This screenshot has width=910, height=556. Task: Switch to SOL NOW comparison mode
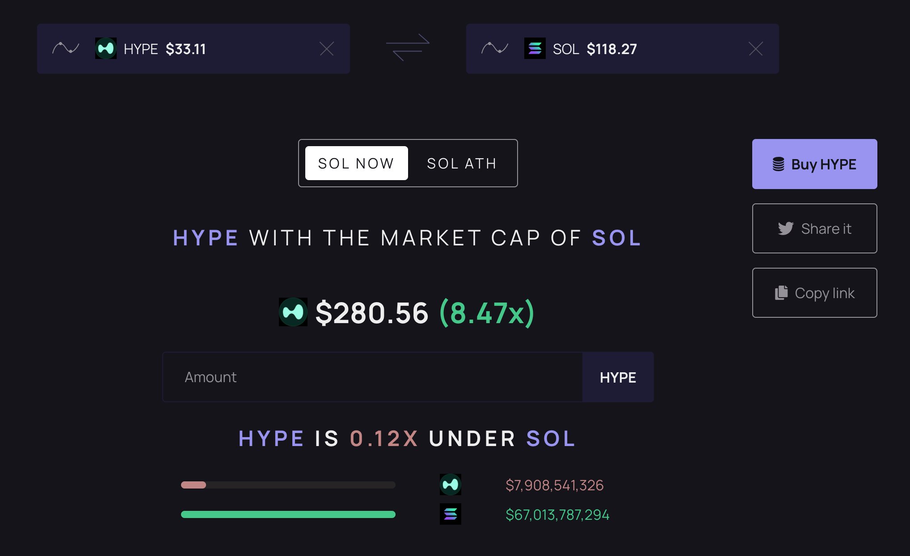356,163
